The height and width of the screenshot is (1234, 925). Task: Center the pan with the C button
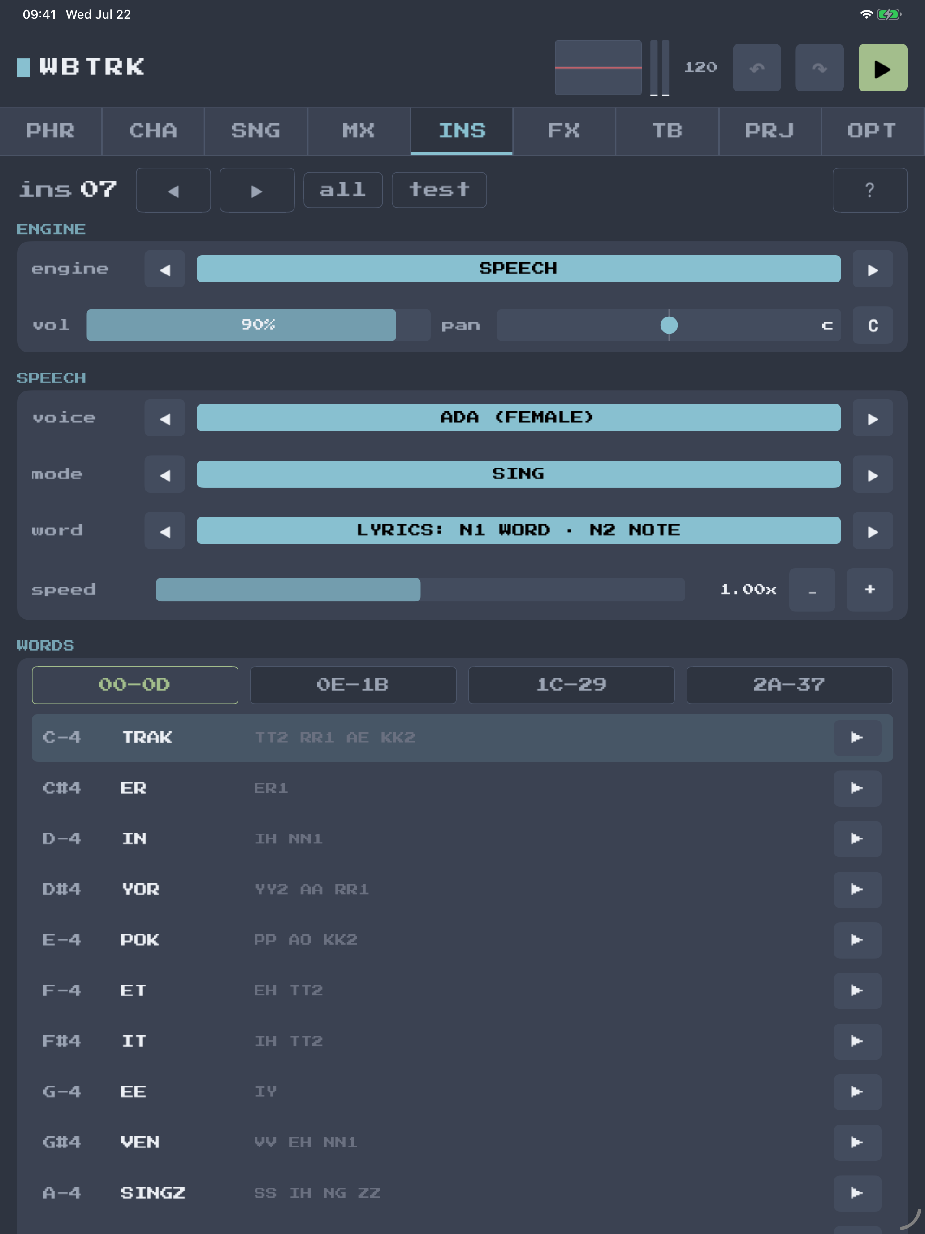(x=873, y=325)
